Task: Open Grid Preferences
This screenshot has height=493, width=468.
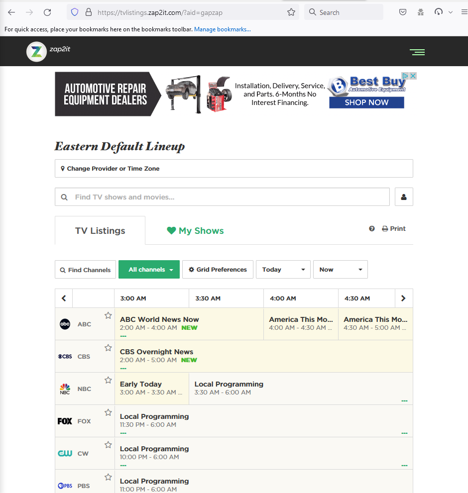Action: (218, 270)
